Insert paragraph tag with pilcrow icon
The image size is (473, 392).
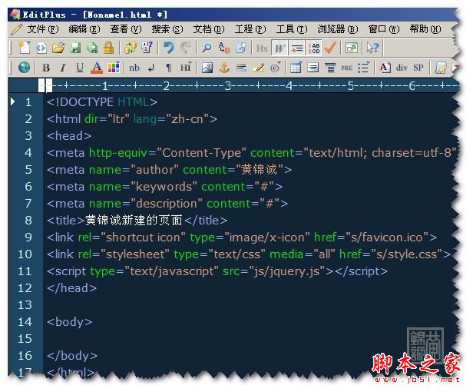pyautogui.click(x=168, y=68)
